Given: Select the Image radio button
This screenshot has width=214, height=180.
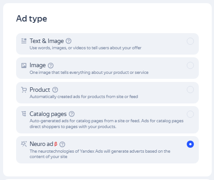Looking at the screenshot, I should coord(190,65).
